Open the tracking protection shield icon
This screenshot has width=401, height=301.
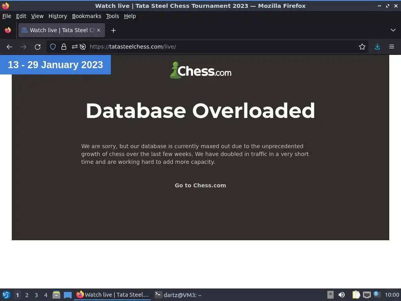click(53, 47)
